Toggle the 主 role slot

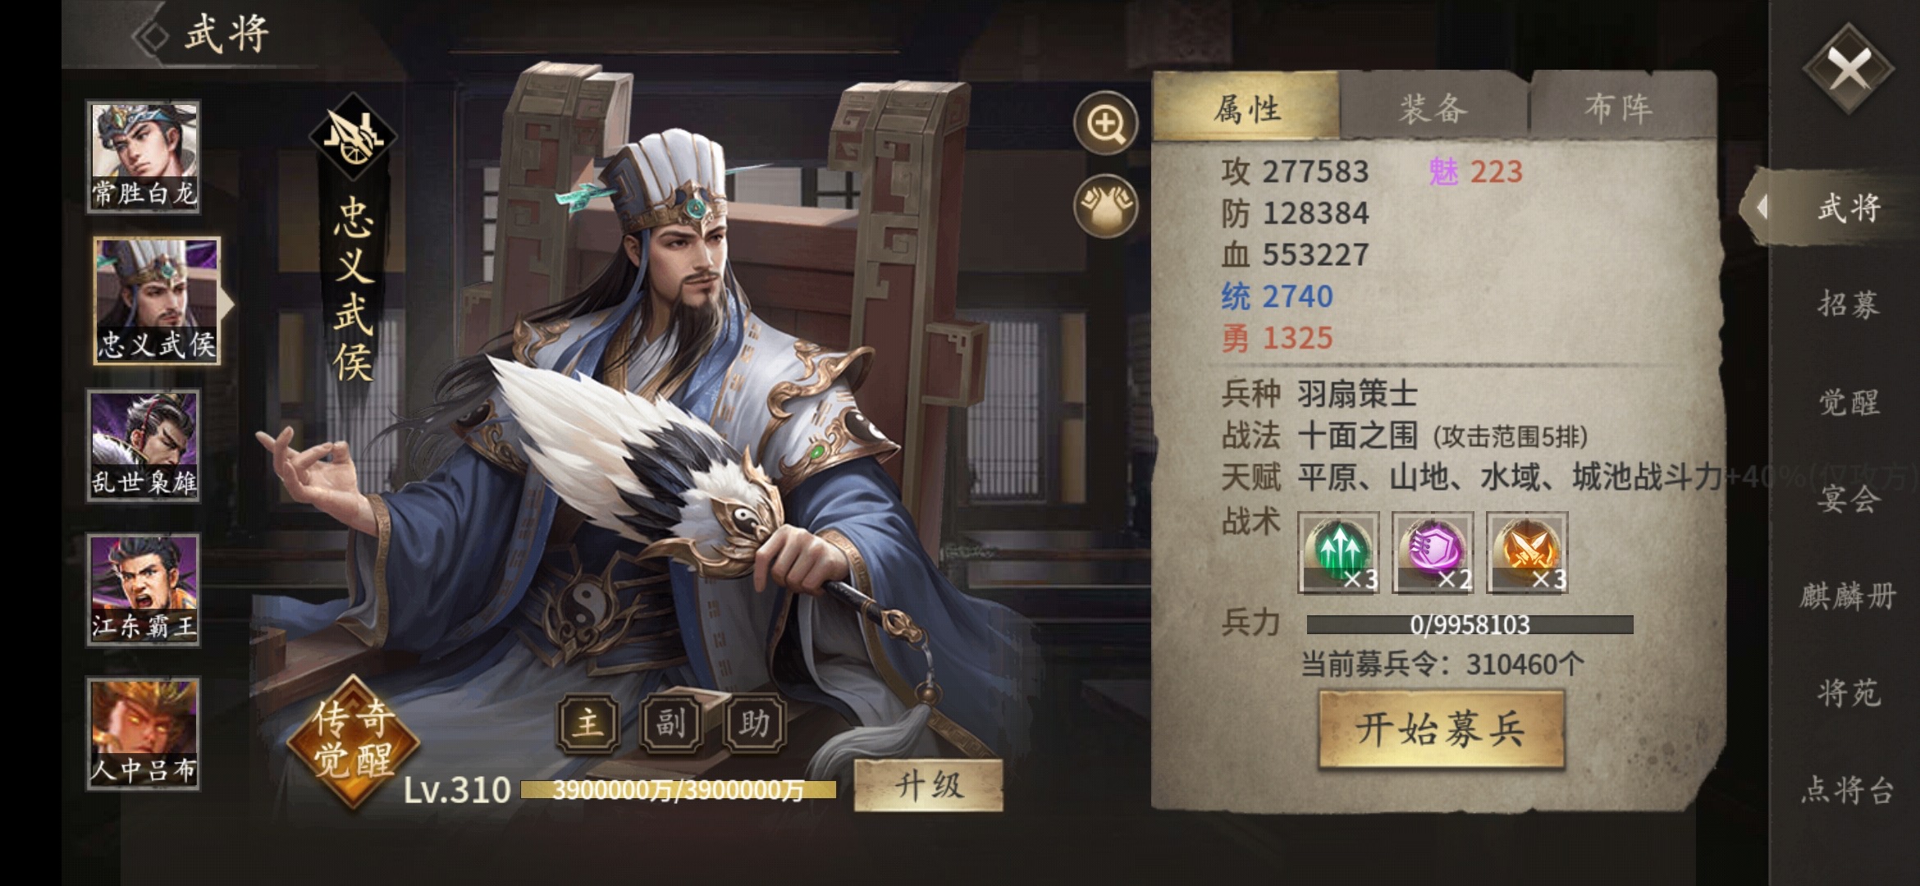point(587,724)
